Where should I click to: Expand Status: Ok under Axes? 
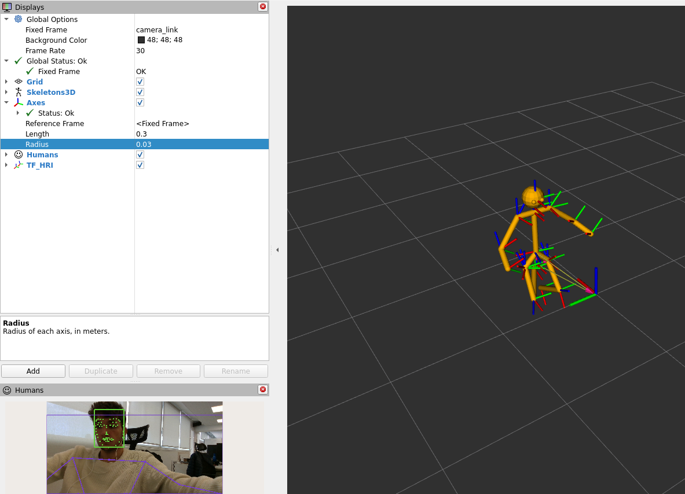click(18, 113)
